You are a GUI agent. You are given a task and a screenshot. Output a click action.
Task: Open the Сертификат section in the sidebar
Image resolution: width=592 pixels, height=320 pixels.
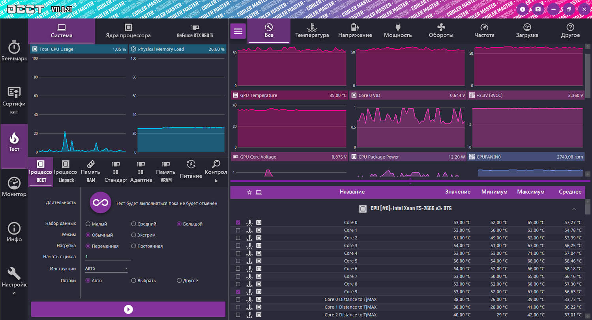coord(14,101)
